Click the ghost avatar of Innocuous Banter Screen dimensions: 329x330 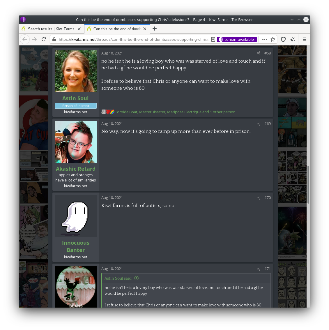[x=75, y=216]
